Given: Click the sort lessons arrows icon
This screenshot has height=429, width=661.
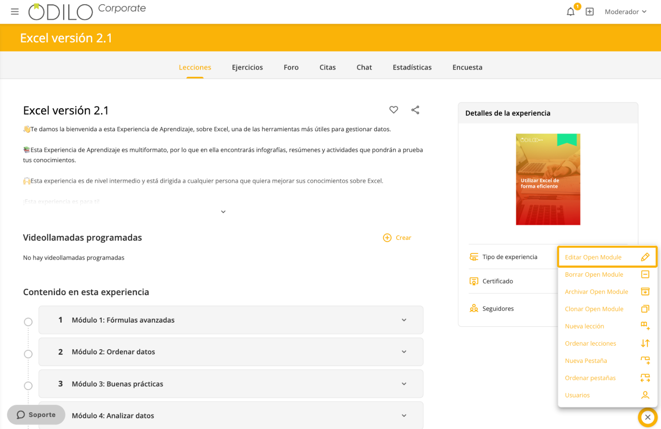Looking at the screenshot, I should coord(645,343).
